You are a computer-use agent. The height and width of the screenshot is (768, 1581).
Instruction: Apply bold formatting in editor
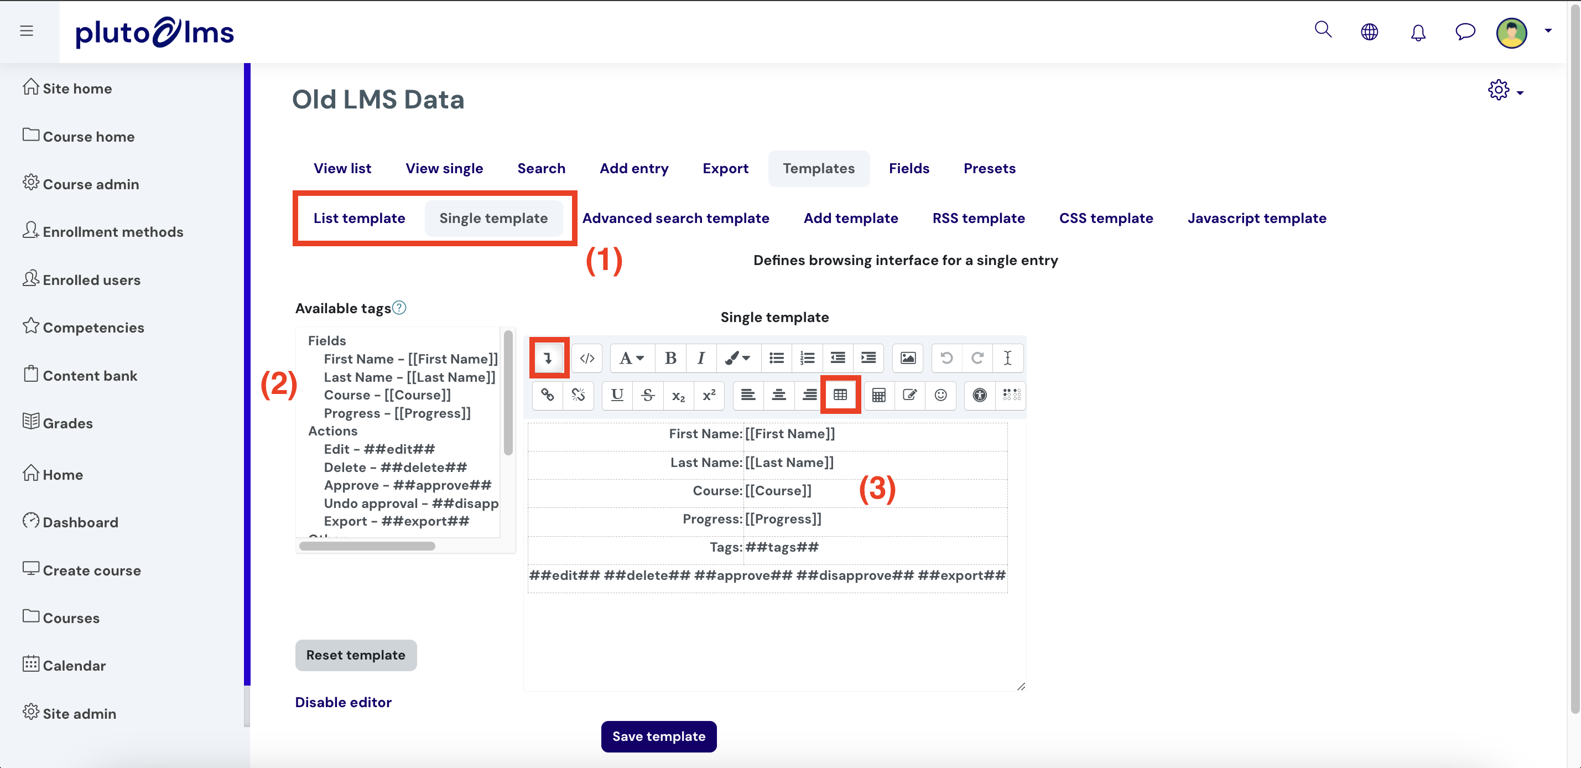click(x=670, y=358)
